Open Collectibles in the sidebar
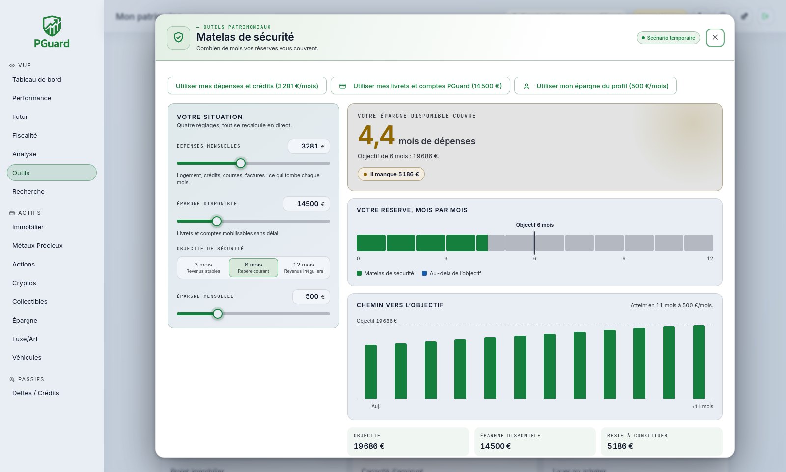The height and width of the screenshot is (472, 786). pos(52,302)
